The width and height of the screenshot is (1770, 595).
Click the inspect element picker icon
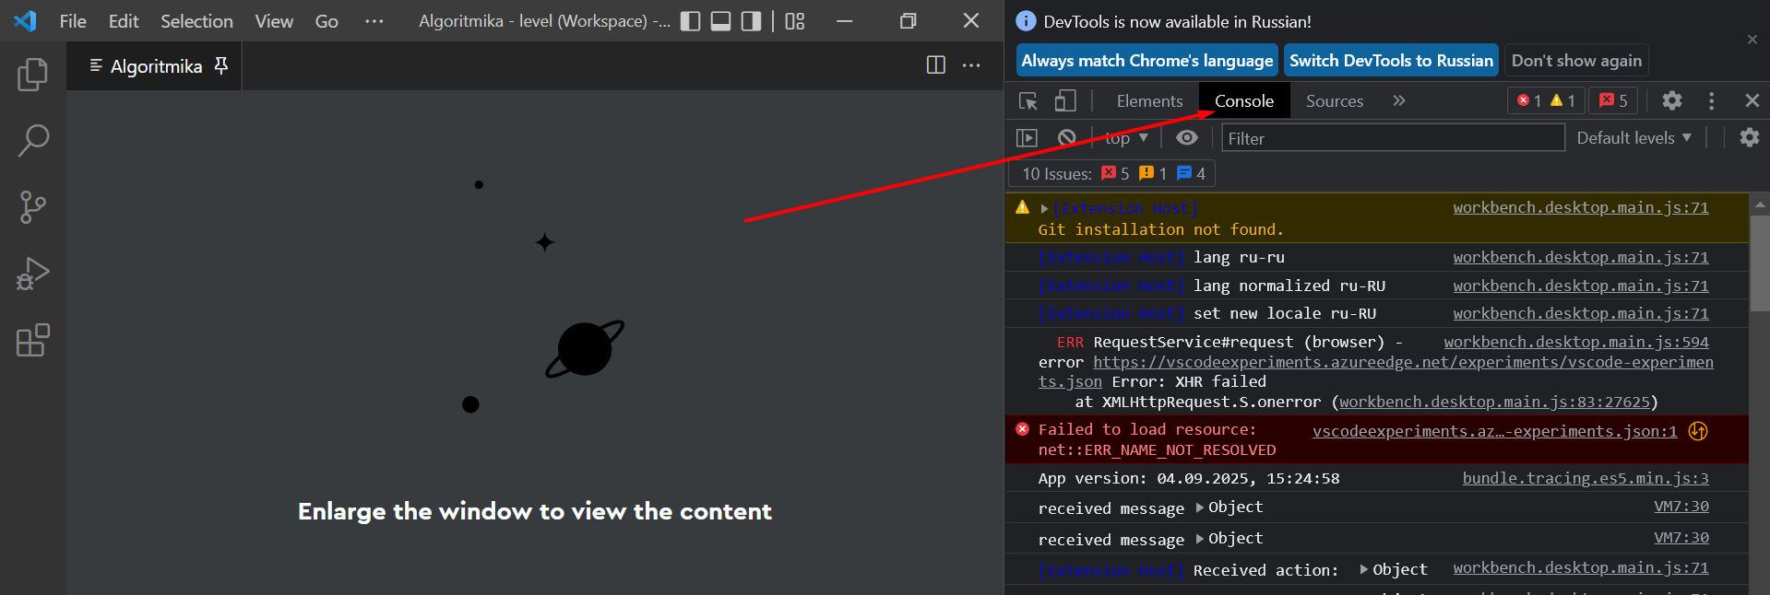click(1028, 100)
